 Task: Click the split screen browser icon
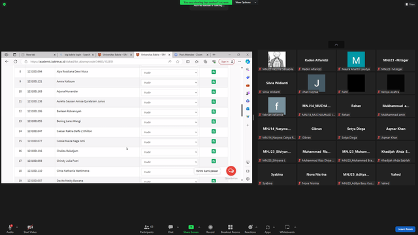[188, 61]
